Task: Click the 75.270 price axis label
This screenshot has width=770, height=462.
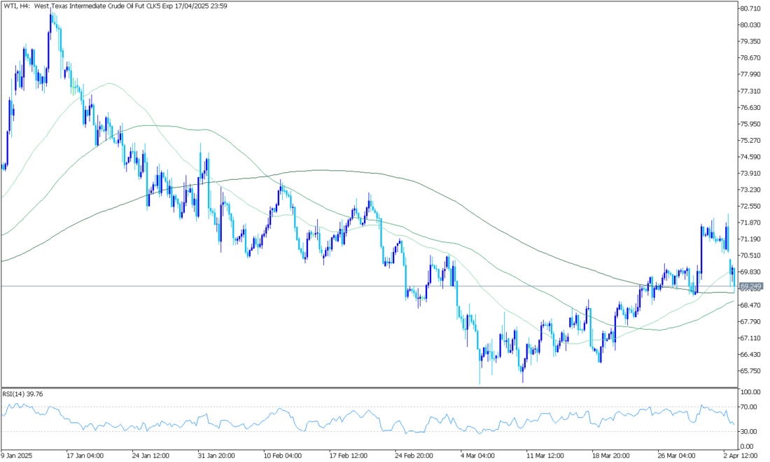Action: [751, 141]
